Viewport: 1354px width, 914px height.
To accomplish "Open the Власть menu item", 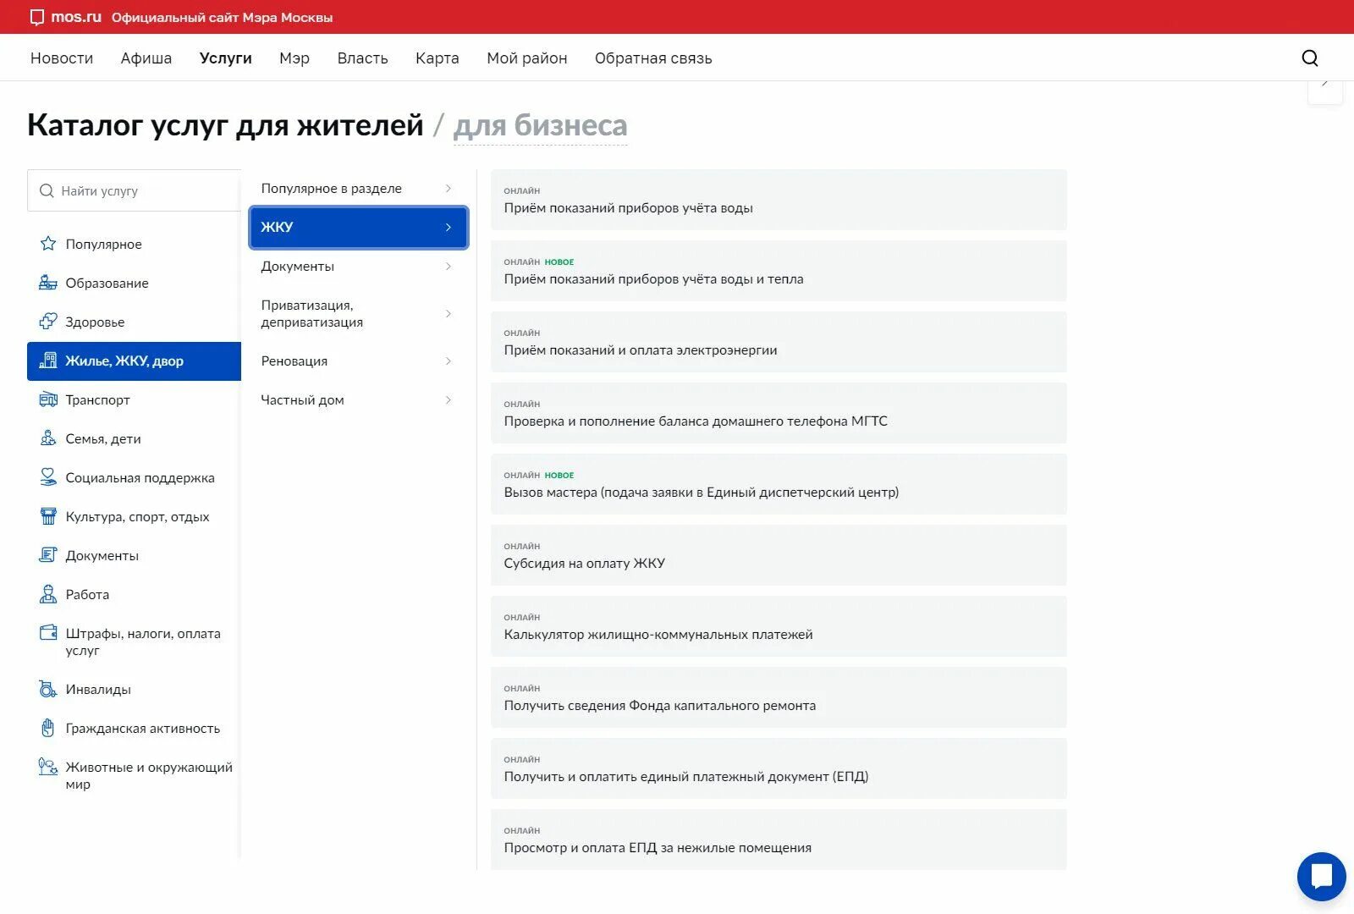I will point(362,58).
